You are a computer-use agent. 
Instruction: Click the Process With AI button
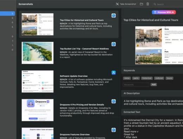(164, 12)
